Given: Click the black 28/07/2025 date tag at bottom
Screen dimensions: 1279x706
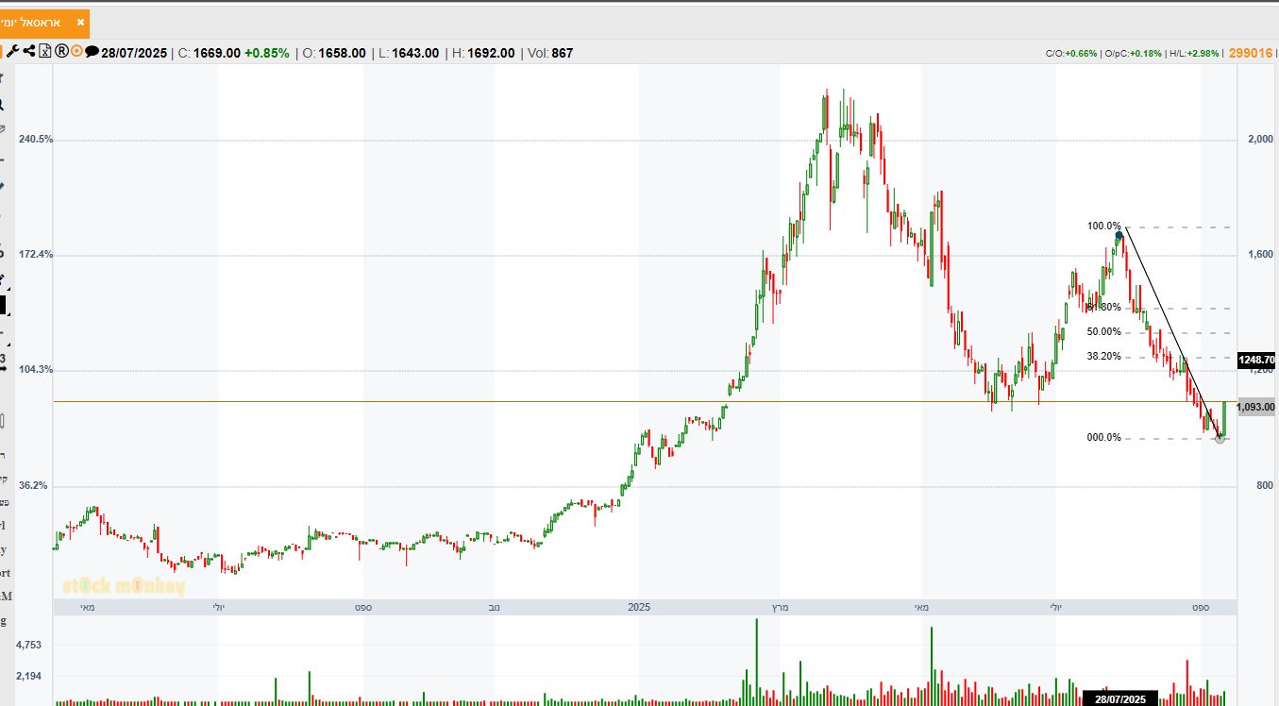Looking at the screenshot, I should 1119,698.
